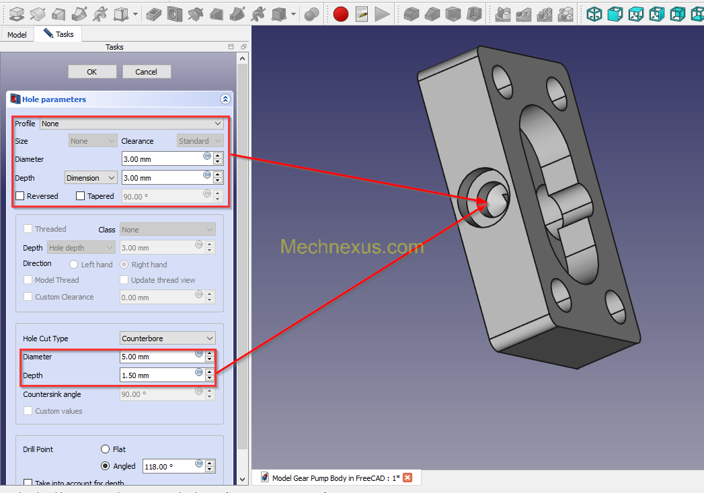Tick the Custom Clearance checkbox

coord(28,297)
